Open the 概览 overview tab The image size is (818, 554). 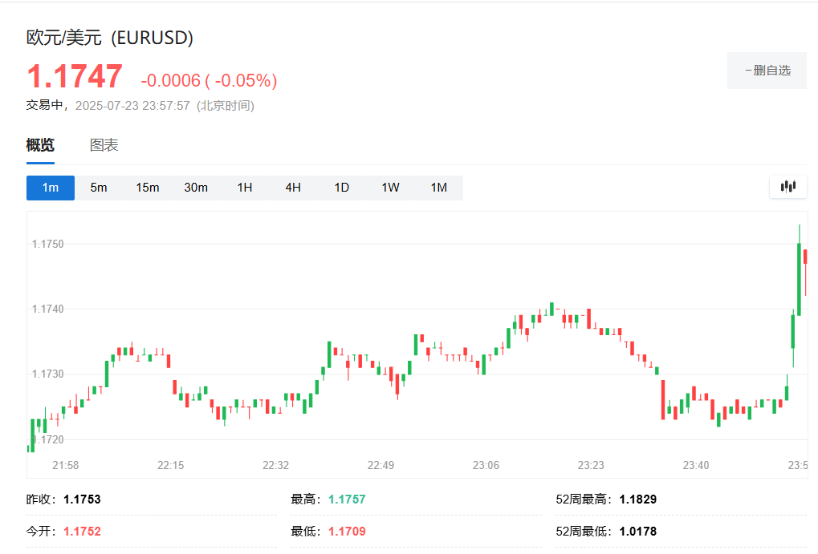40,145
